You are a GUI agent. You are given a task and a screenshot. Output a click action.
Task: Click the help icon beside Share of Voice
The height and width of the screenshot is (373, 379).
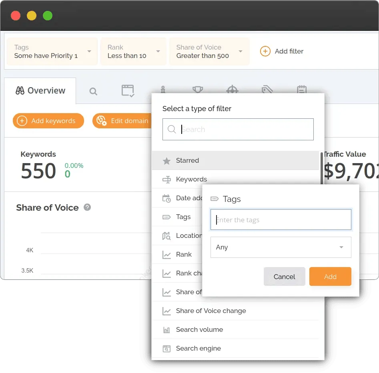click(87, 207)
